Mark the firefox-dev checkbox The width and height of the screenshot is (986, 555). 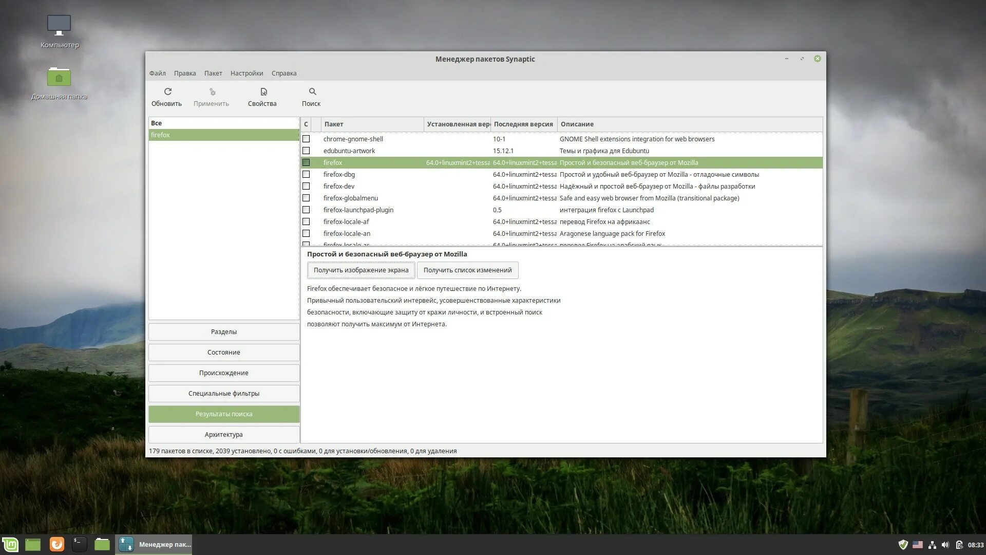306,186
